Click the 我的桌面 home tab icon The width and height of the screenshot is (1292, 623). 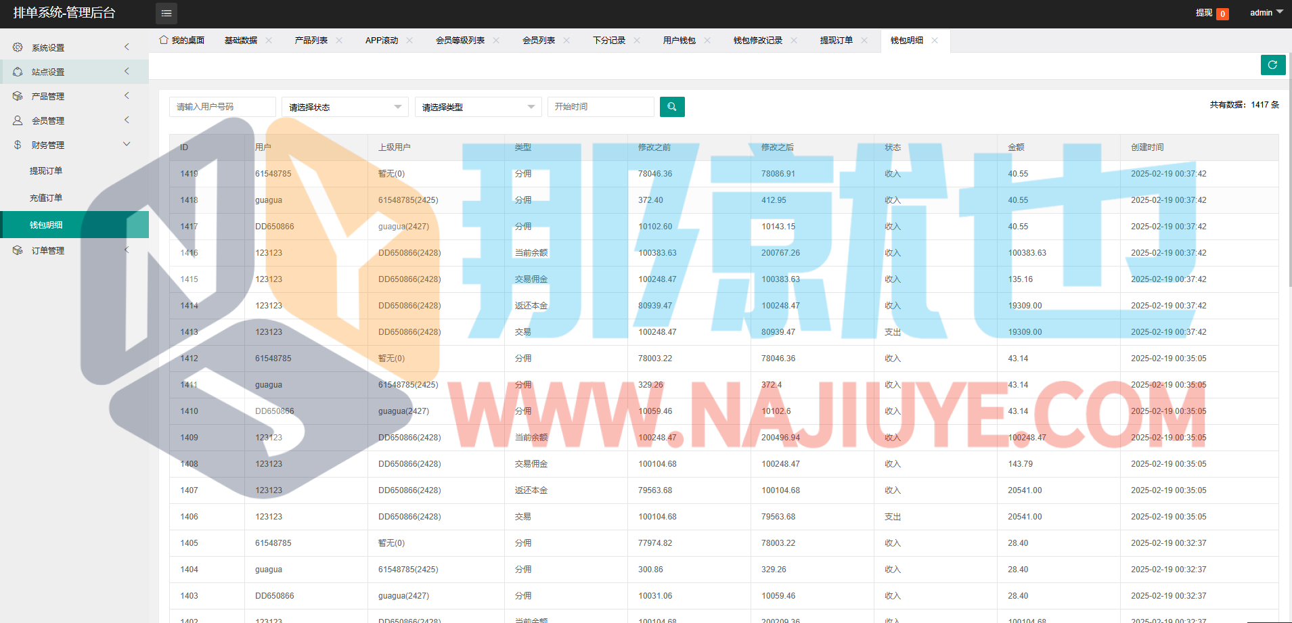click(164, 40)
